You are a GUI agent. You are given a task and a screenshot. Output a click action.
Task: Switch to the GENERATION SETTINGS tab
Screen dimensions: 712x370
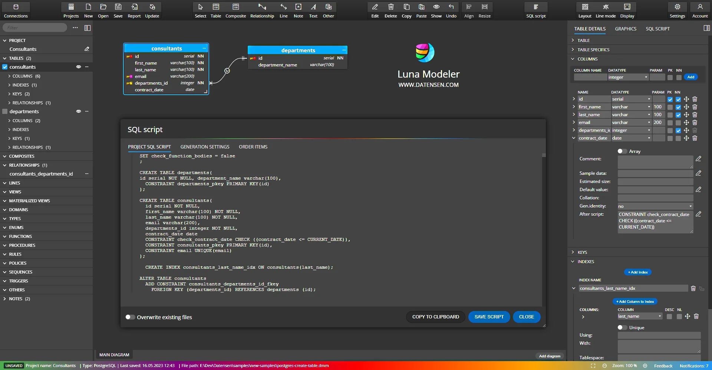[x=205, y=147]
